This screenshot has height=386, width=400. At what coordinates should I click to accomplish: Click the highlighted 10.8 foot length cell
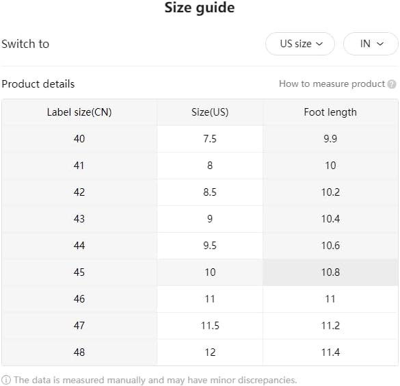point(330,272)
